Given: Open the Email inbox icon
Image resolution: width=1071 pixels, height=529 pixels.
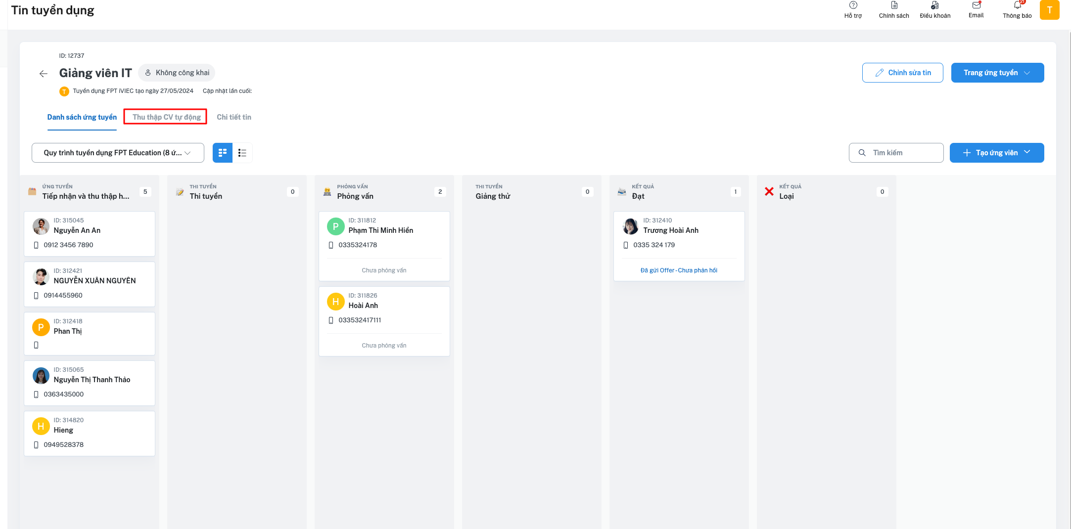Looking at the screenshot, I should [976, 6].
